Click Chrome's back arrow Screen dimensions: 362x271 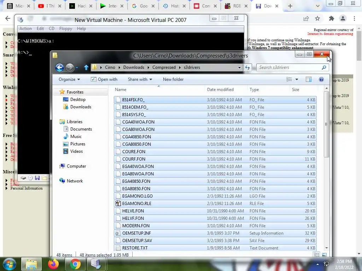pos(8,18)
